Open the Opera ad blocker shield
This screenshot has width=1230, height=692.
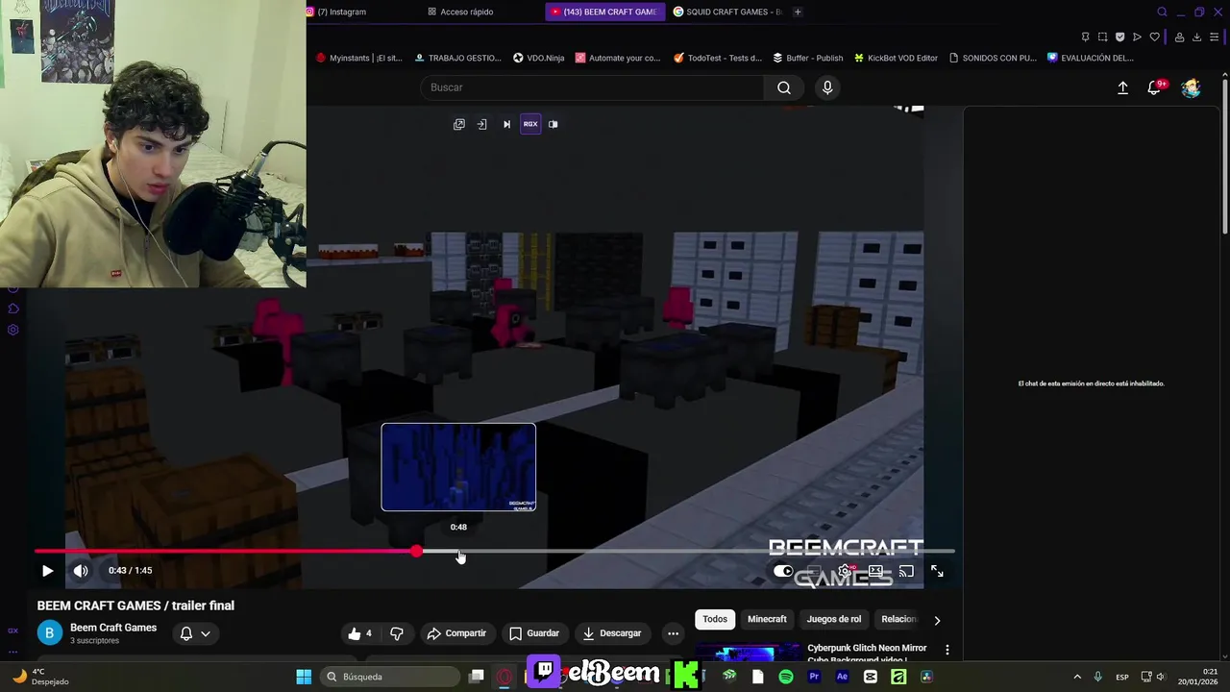click(1119, 37)
